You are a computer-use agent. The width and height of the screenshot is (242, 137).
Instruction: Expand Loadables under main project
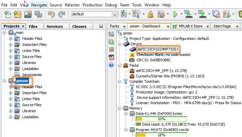[10, 69]
